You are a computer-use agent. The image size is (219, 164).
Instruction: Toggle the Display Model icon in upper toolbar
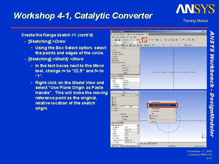(x=189, y=40)
